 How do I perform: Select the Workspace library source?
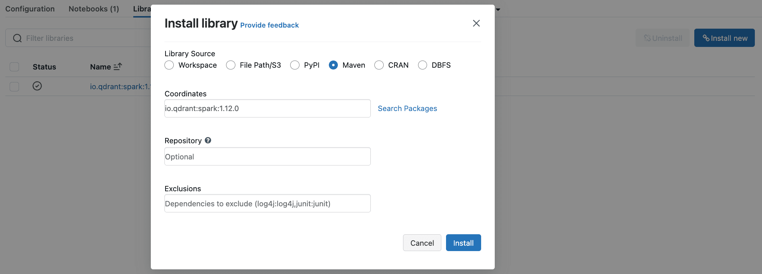coord(169,65)
